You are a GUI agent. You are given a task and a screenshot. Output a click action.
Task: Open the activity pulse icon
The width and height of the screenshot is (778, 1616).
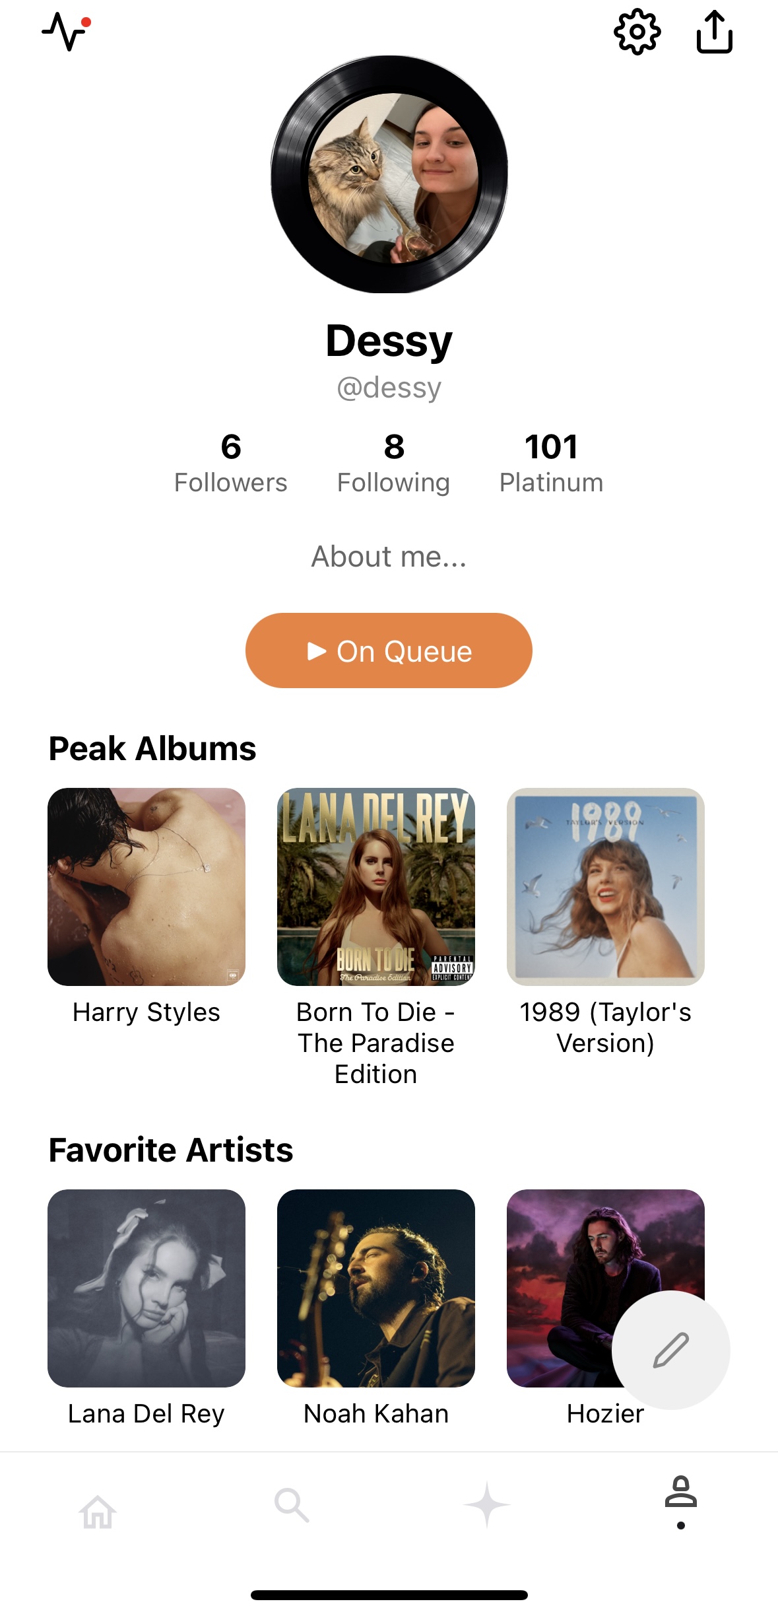tap(66, 32)
